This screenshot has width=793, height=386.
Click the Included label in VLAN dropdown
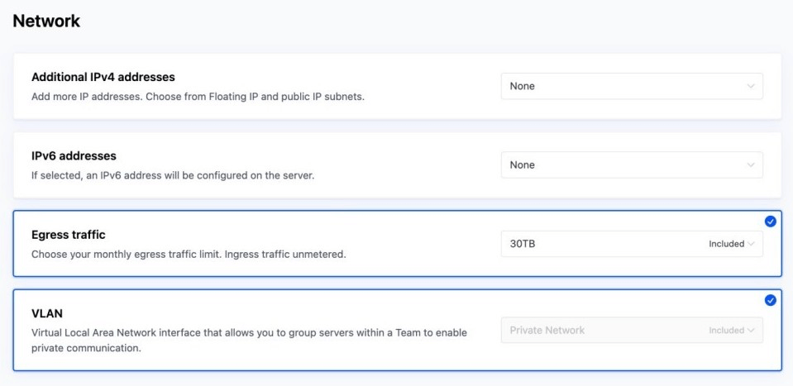(726, 331)
